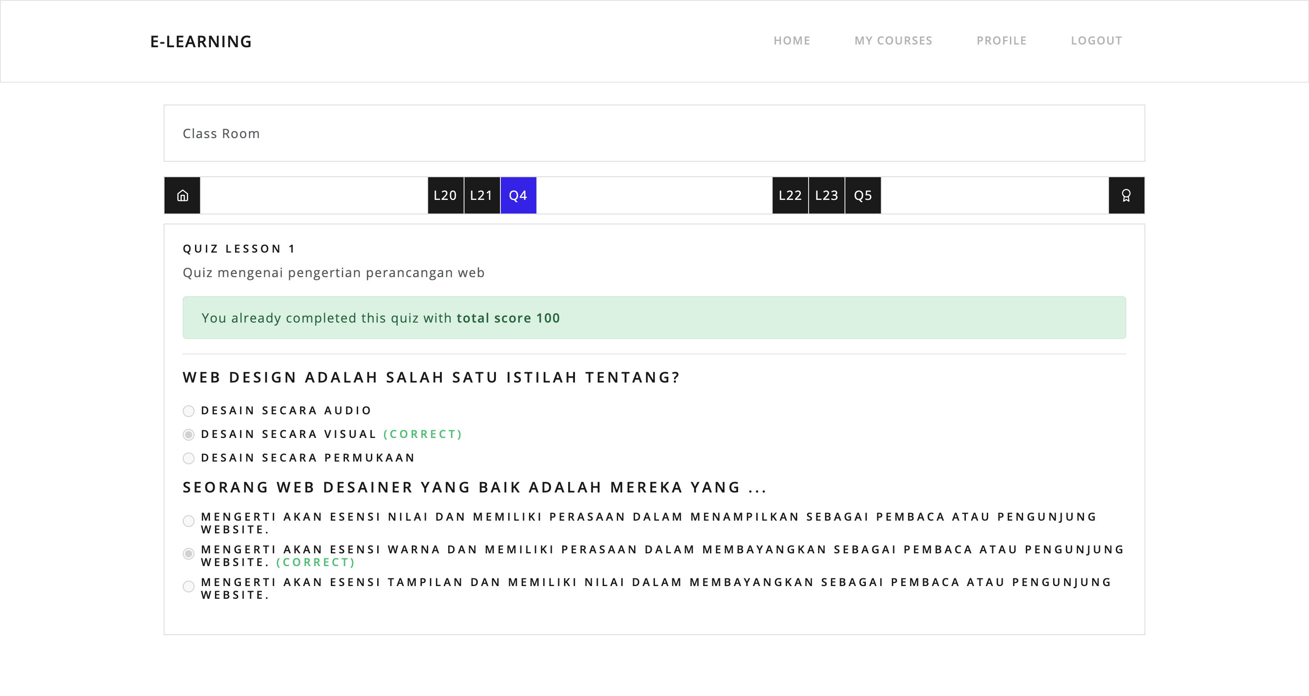Click the Logout link
Viewport: 1309px width, 696px height.
pyautogui.click(x=1096, y=40)
